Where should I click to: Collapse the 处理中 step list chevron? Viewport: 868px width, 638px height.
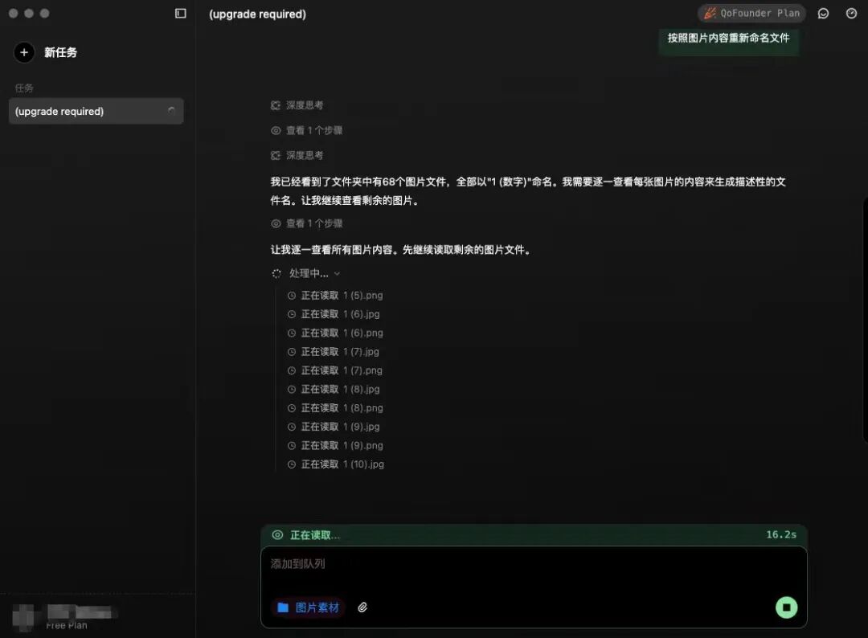pos(336,273)
